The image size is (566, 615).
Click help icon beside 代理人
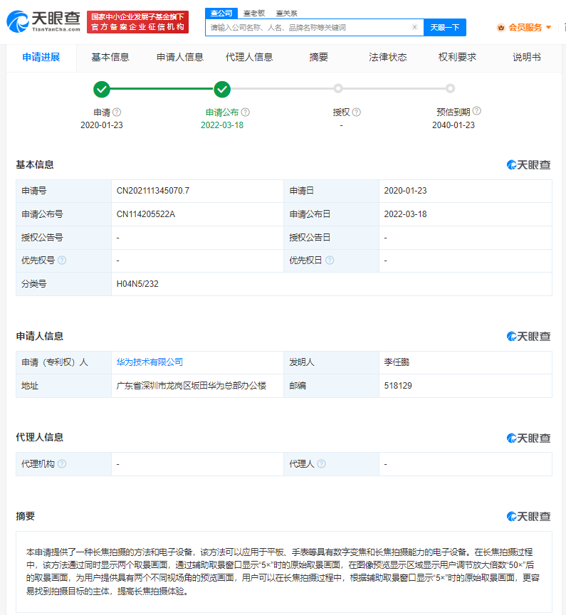(321, 463)
